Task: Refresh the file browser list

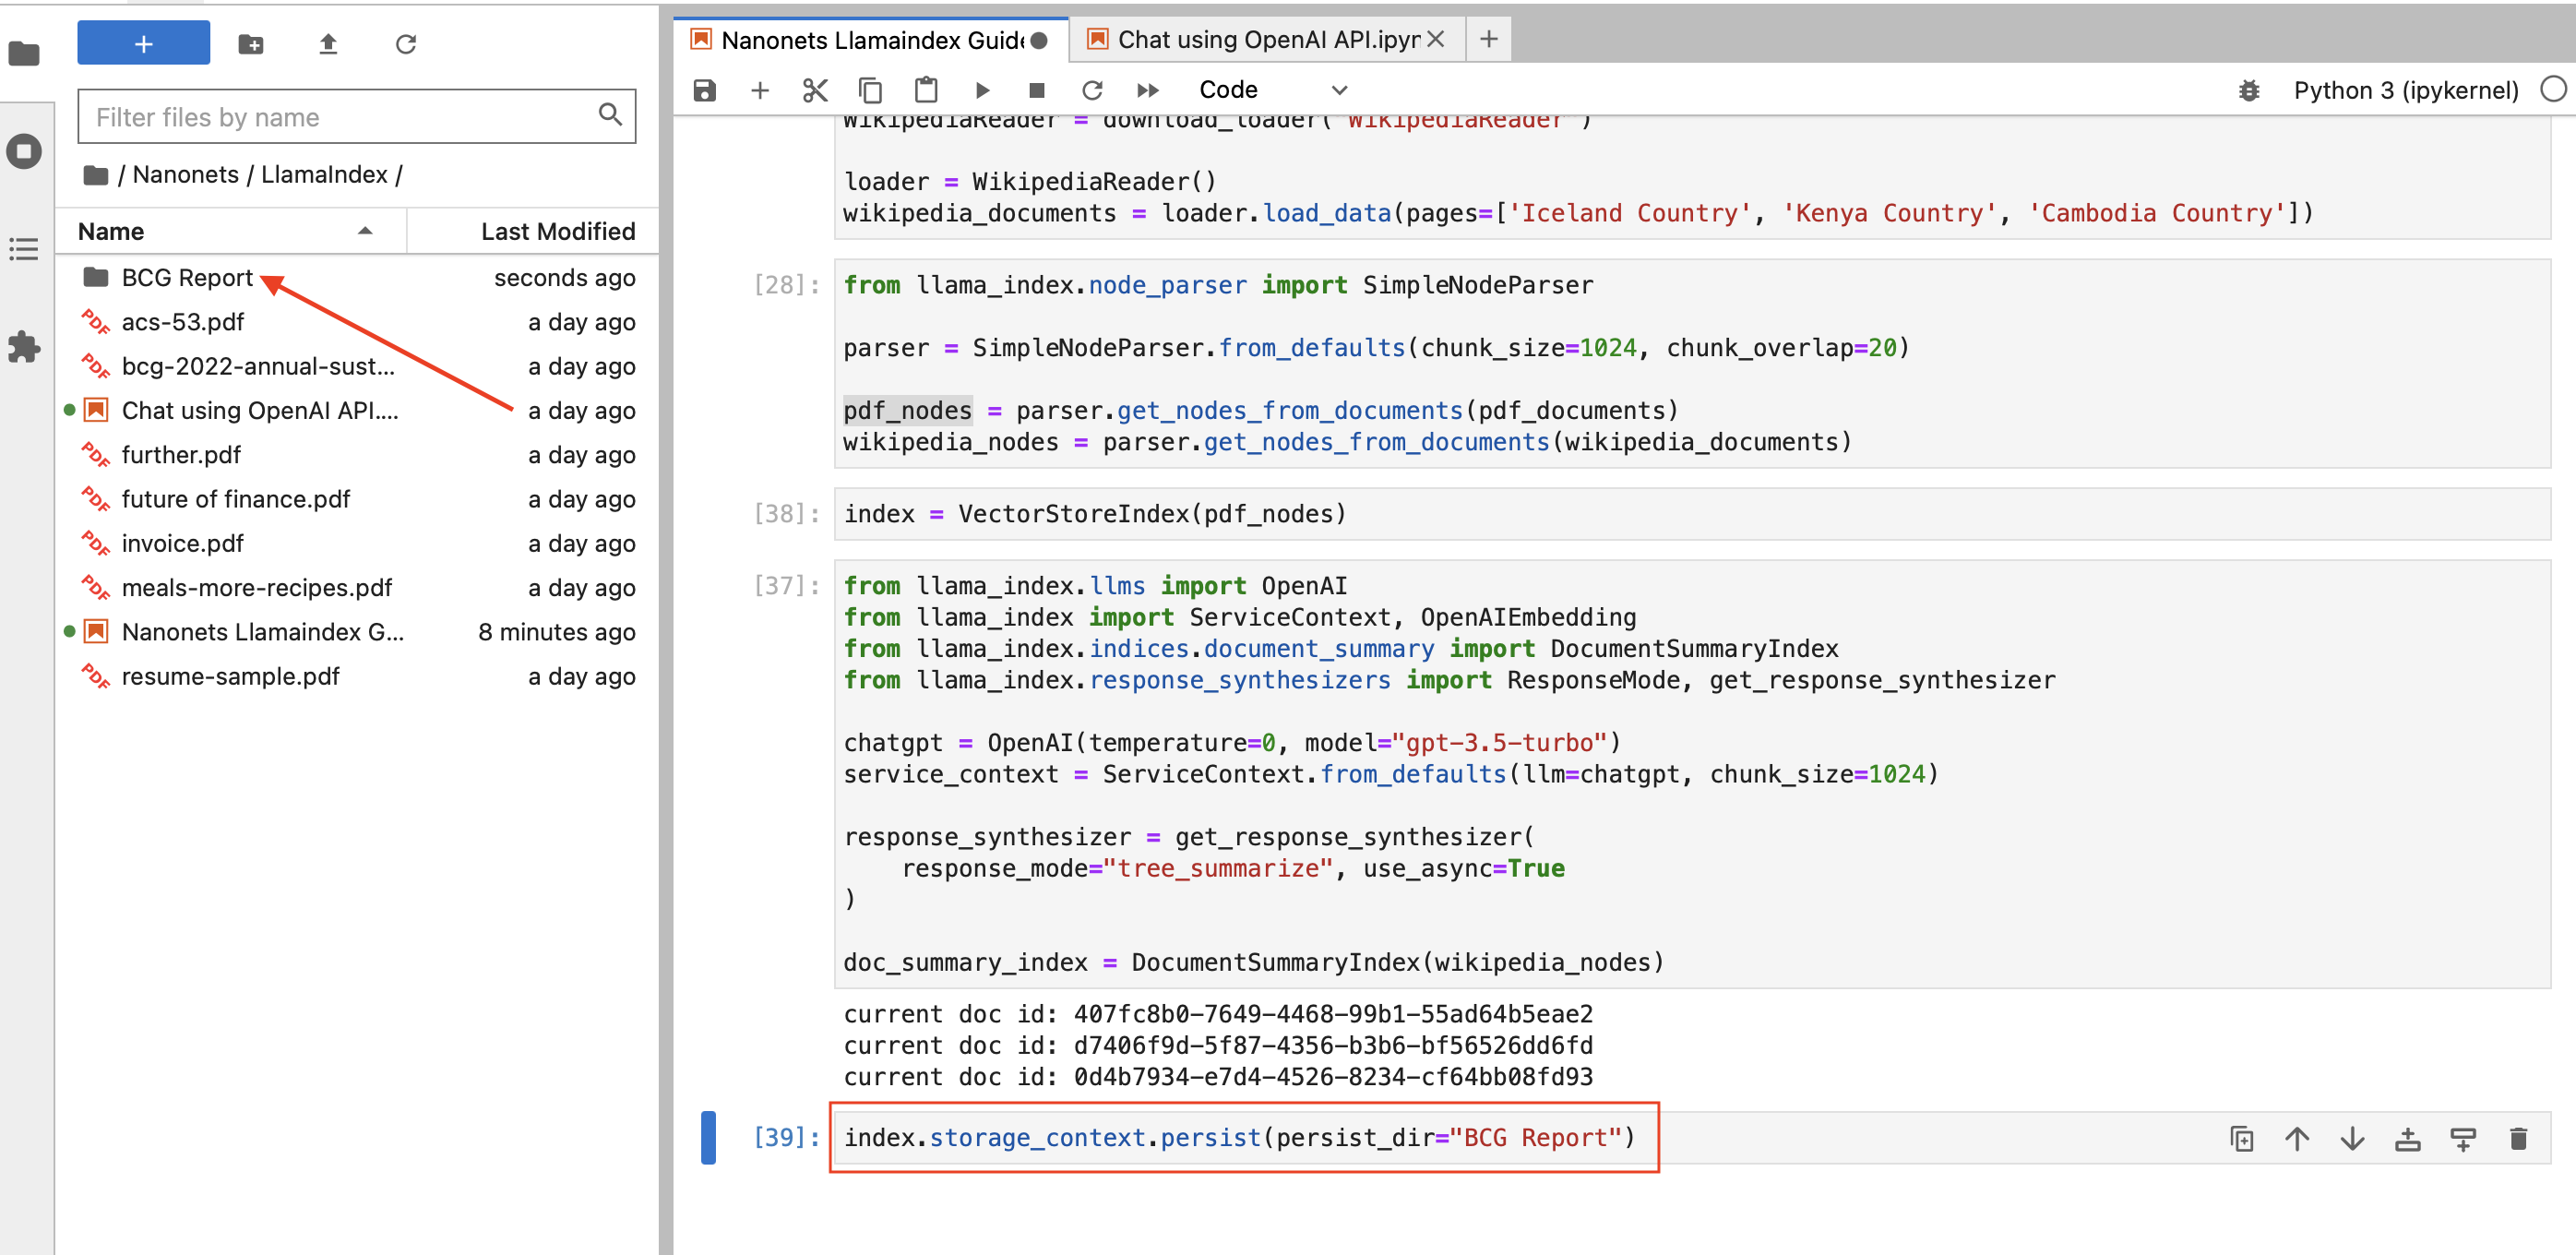Action: 406,44
